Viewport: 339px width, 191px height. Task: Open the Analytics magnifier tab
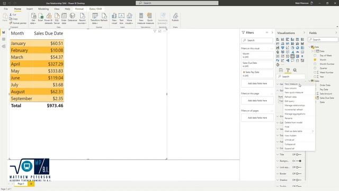pos(295,70)
